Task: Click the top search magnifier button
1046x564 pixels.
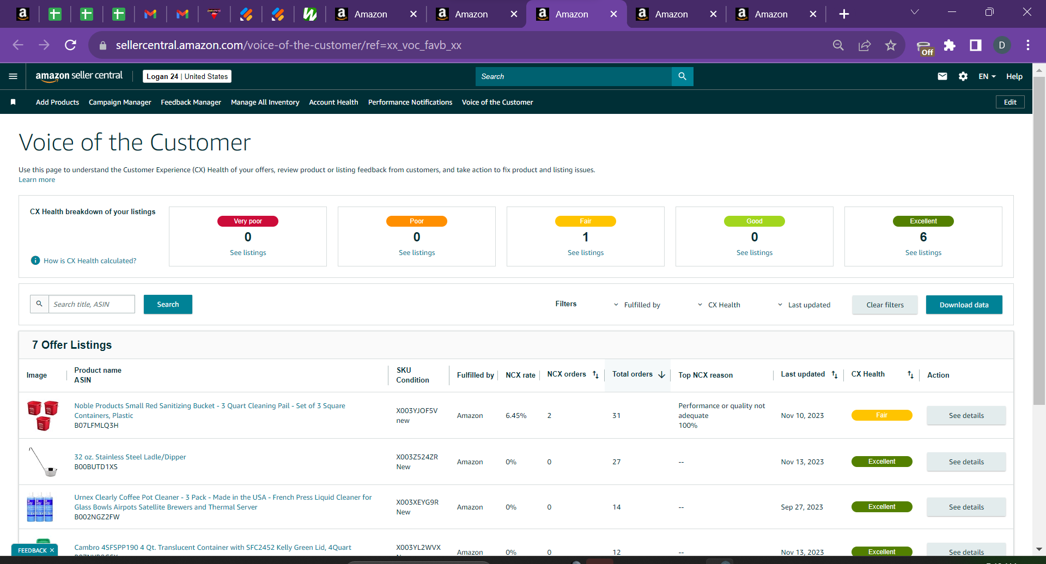Action: tap(682, 76)
